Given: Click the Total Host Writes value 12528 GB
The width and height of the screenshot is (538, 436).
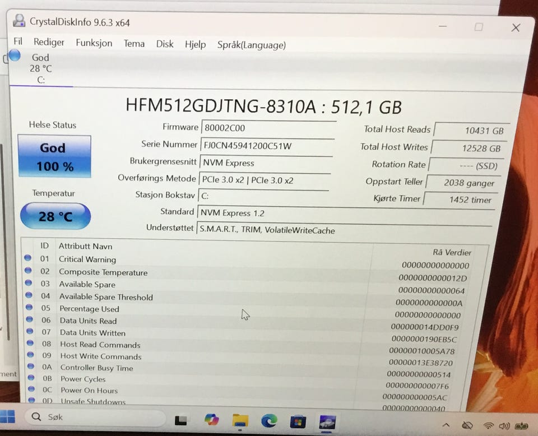Looking at the screenshot, I should tap(469, 148).
